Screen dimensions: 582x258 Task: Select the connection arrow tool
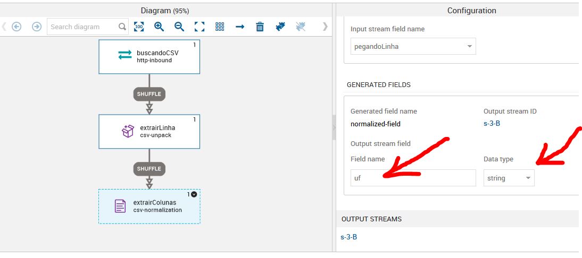point(240,27)
